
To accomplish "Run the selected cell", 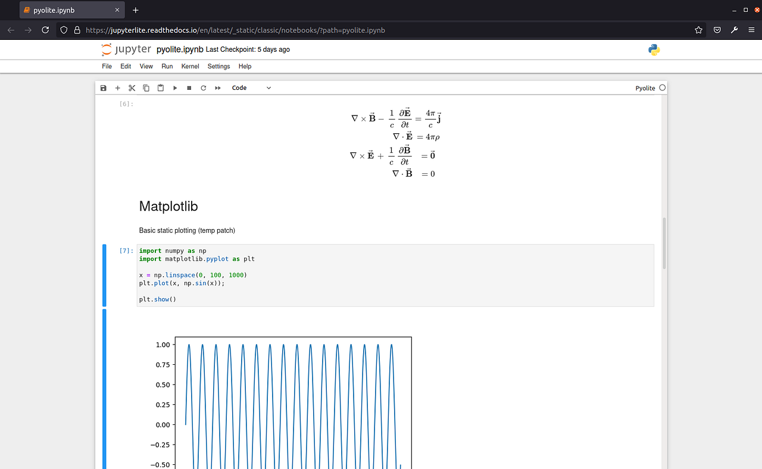I will [x=174, y=87].
